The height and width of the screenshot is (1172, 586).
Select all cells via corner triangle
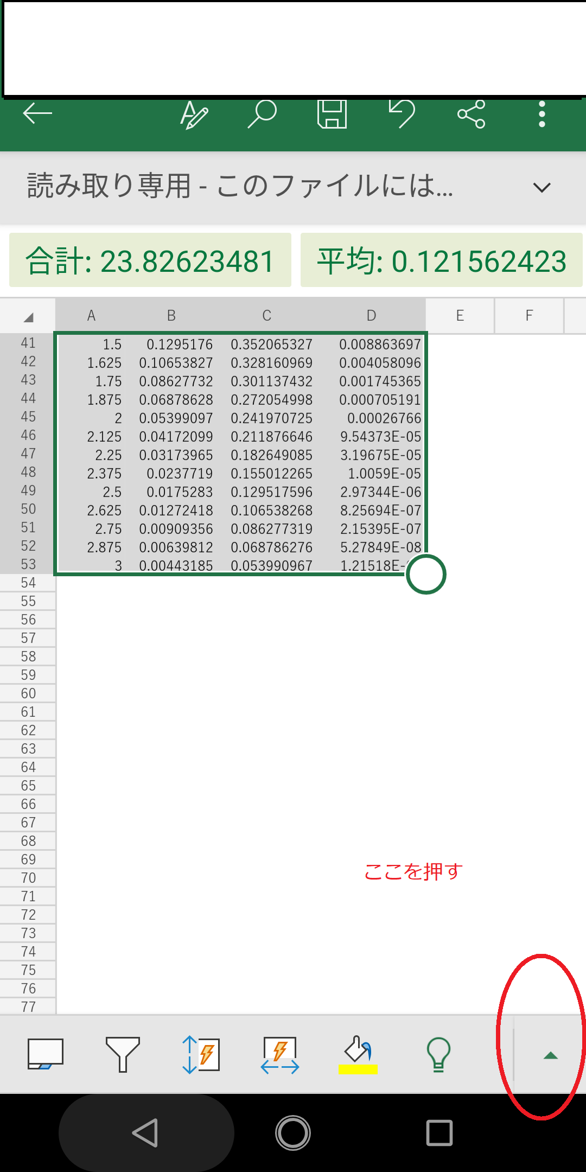coord(28,316)
